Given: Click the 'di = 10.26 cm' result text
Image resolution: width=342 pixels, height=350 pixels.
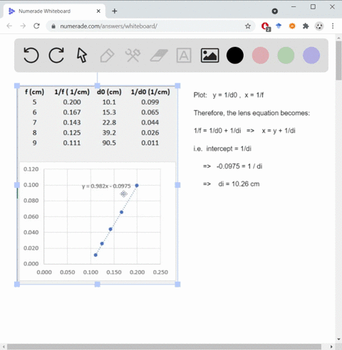Looking at the screenshot, I should (x=239, y=184).
